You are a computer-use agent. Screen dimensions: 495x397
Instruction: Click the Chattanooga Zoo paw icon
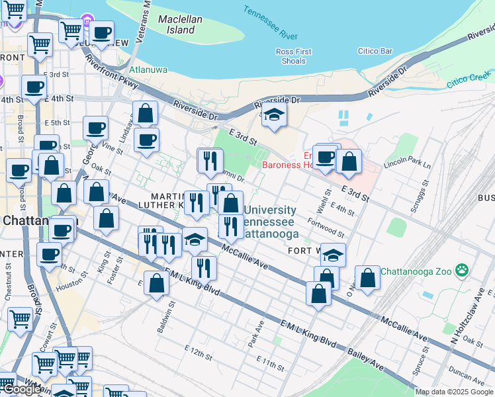click(461, 270)
